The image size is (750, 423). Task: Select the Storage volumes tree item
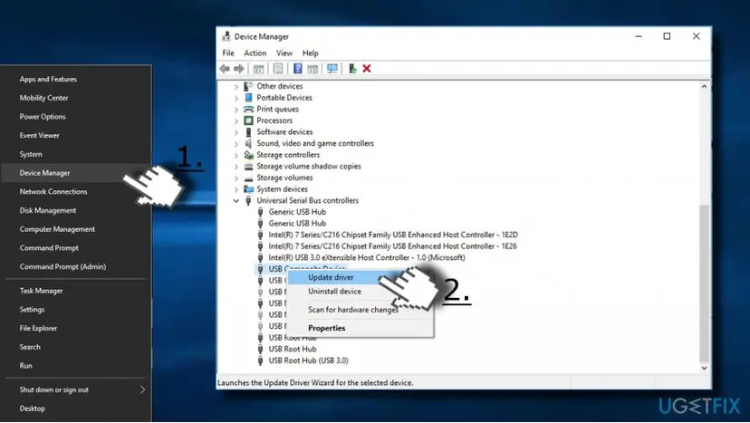coord(284,178)
